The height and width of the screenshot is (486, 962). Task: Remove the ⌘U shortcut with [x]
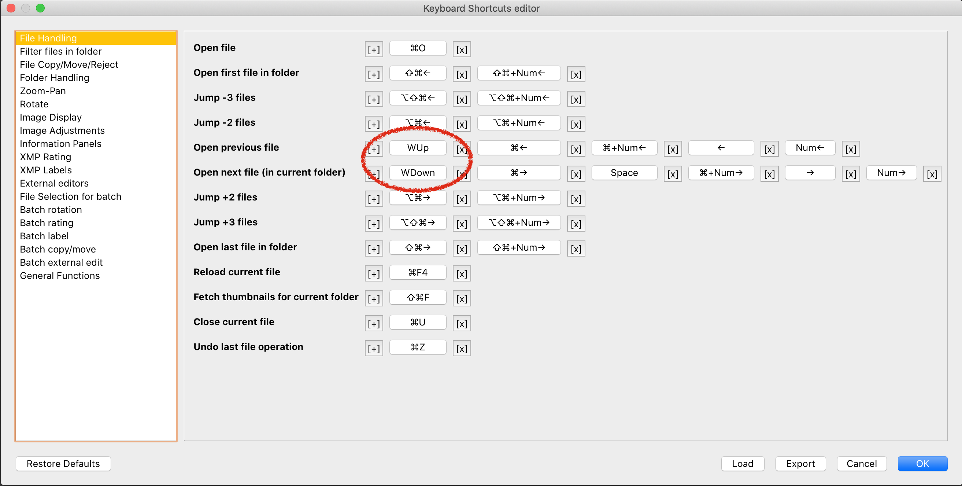[x=462, y=324]
